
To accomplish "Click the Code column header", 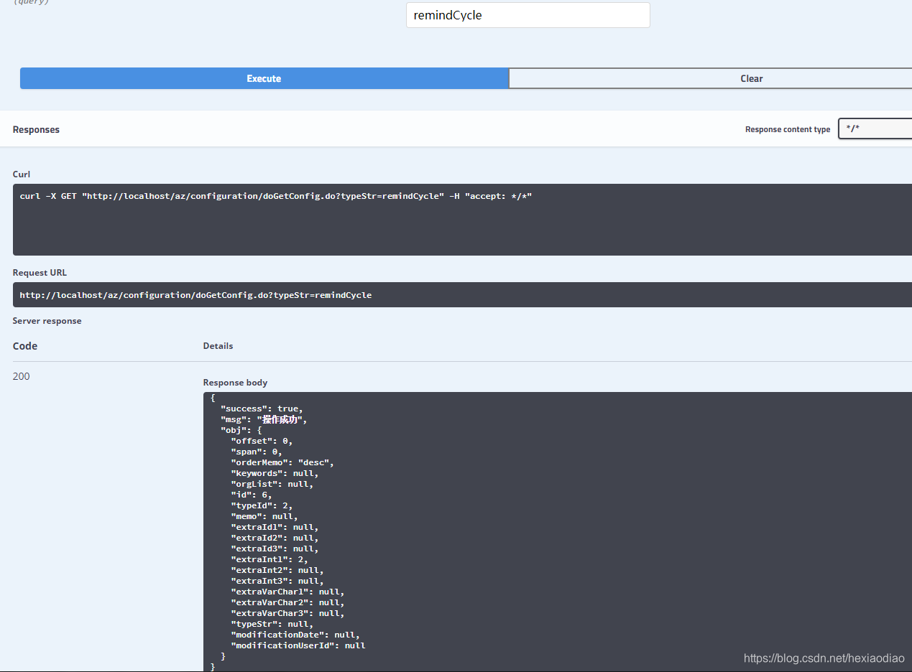I will pyautogui.click(x=25, y=346).
